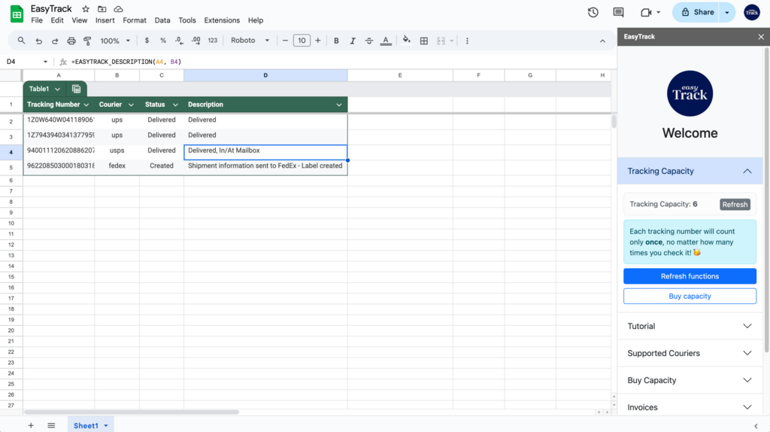Star the EasyTrack document

tap(86, 9)
